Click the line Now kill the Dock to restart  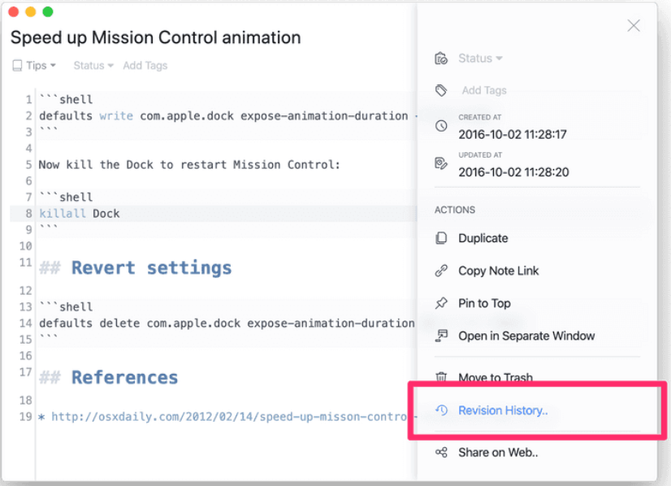pos(189,165)
